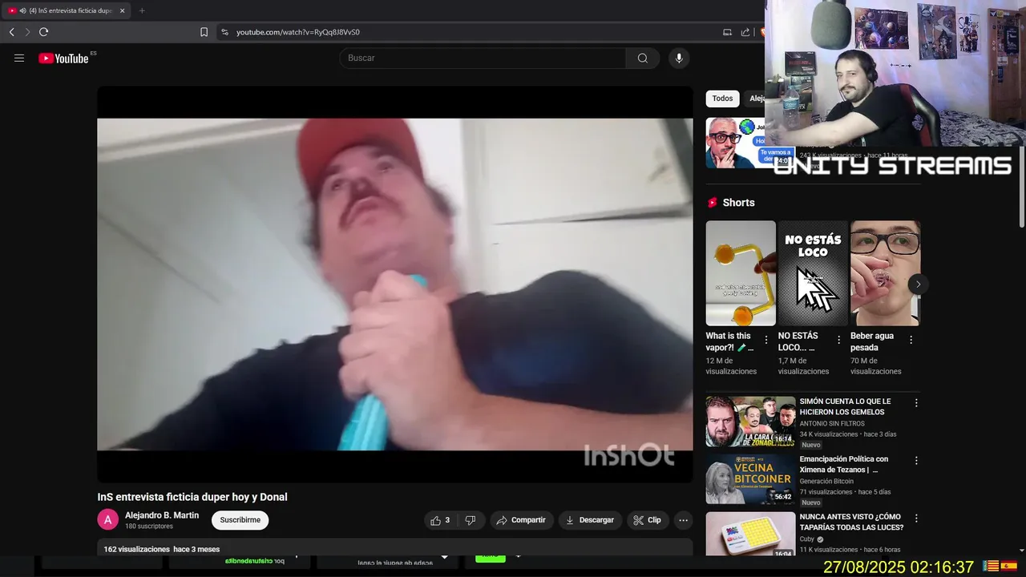Open options for 'NO ESTÁS LOCO' short
Image resolution: width=1026 pixels, height=577 pixels.
(x=838, y=340)
